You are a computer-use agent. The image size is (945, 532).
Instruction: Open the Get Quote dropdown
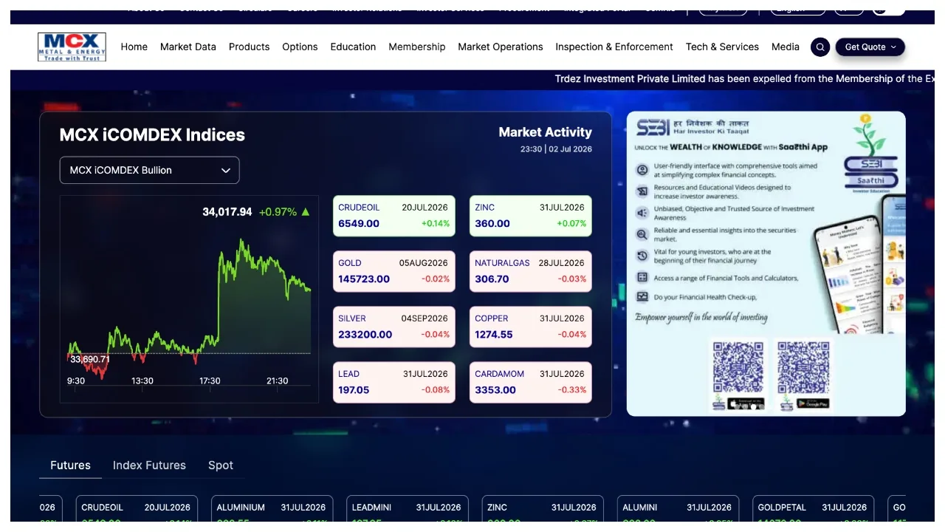pyautogui.click(x=870, y=47)
